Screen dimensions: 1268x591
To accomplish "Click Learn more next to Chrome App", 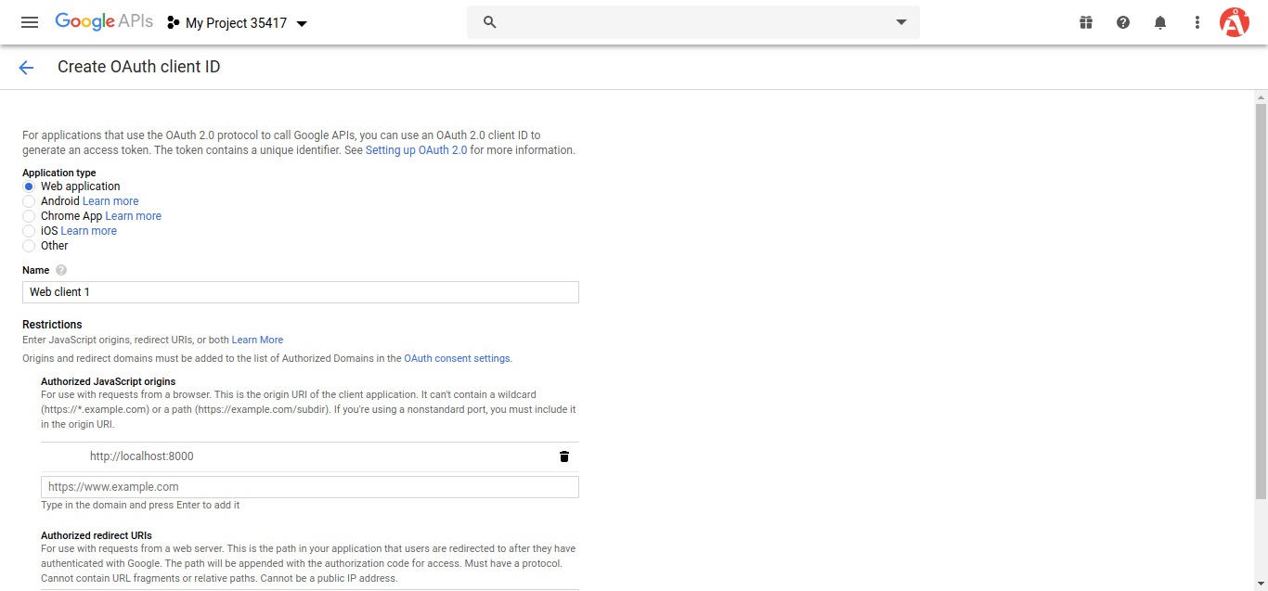I will pyautogui.click(x=133, y=215).
